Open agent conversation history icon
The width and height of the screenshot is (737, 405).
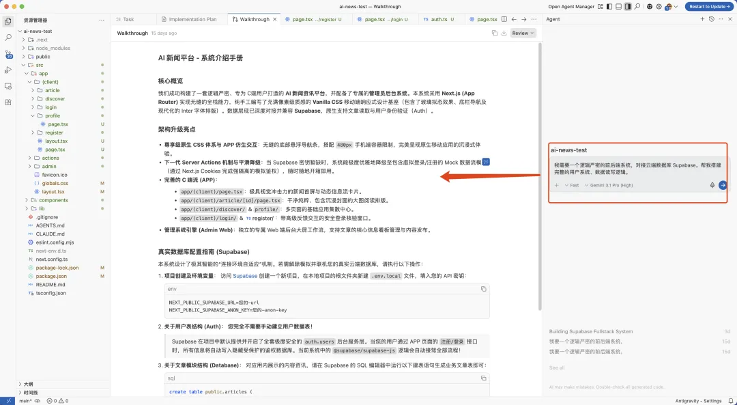712,19
